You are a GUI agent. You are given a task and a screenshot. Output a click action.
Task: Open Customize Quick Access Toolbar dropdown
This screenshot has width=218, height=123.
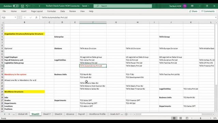[x=40, y=6]
